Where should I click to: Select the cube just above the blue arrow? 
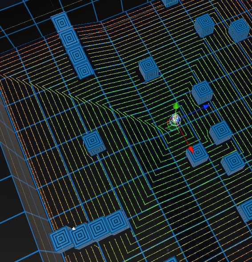pos(202,92)
